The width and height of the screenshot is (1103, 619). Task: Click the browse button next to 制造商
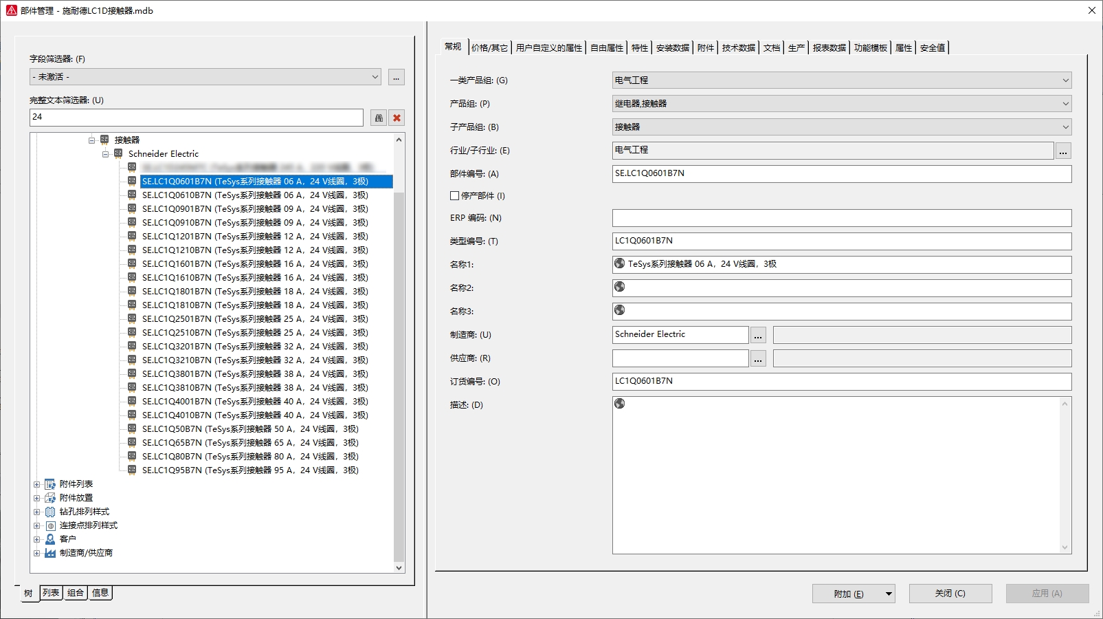(758, 335)
